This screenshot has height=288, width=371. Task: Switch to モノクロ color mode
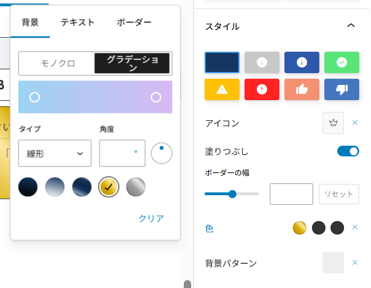pos(57,64)
